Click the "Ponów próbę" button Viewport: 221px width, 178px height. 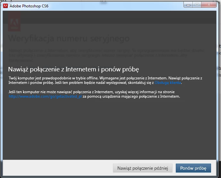(193, 168)
